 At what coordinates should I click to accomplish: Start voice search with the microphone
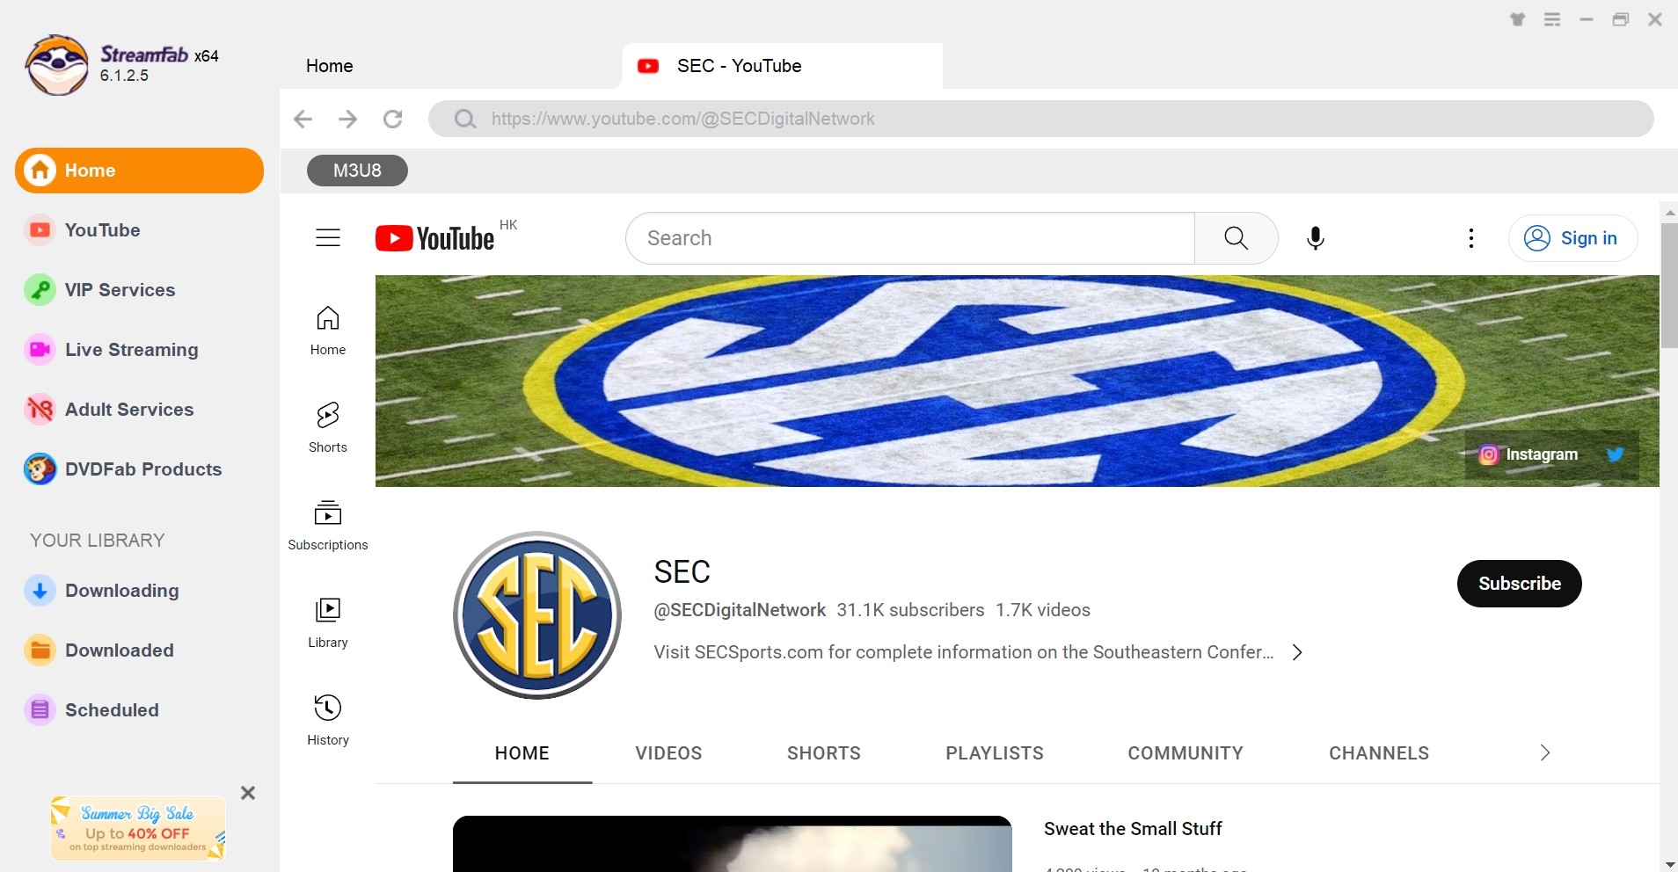tap(1316, 238)
